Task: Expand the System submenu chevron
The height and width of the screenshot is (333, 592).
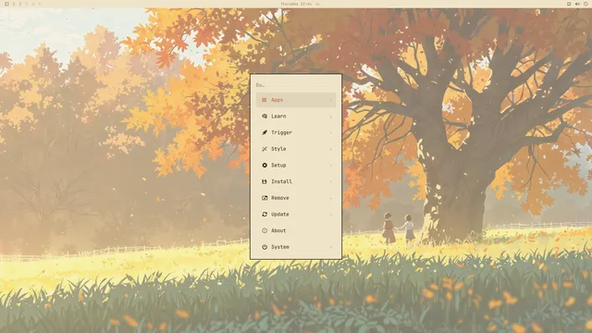Action: [331, 247]
